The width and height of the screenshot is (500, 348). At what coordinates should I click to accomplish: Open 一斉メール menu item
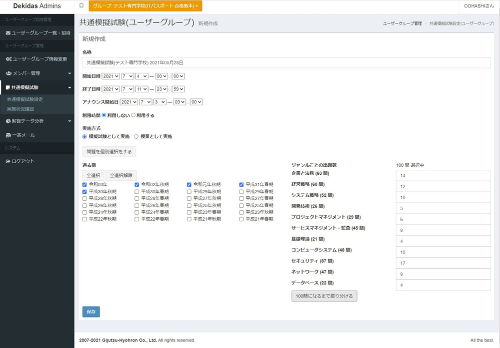tap(37, 135)
